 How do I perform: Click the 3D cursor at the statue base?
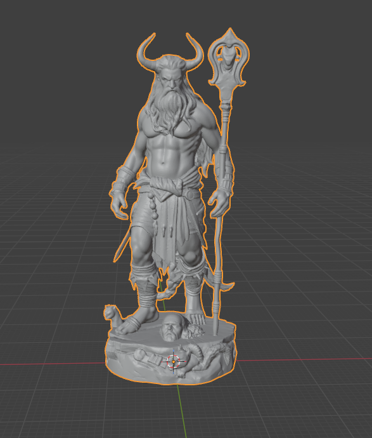click(174, 361)
